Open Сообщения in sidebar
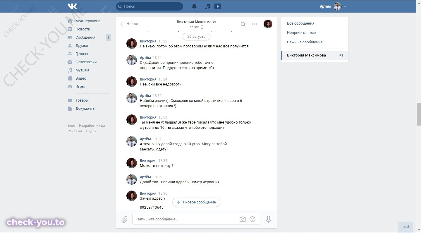This screenshot has width=421, height=233. tap(85, 37)
